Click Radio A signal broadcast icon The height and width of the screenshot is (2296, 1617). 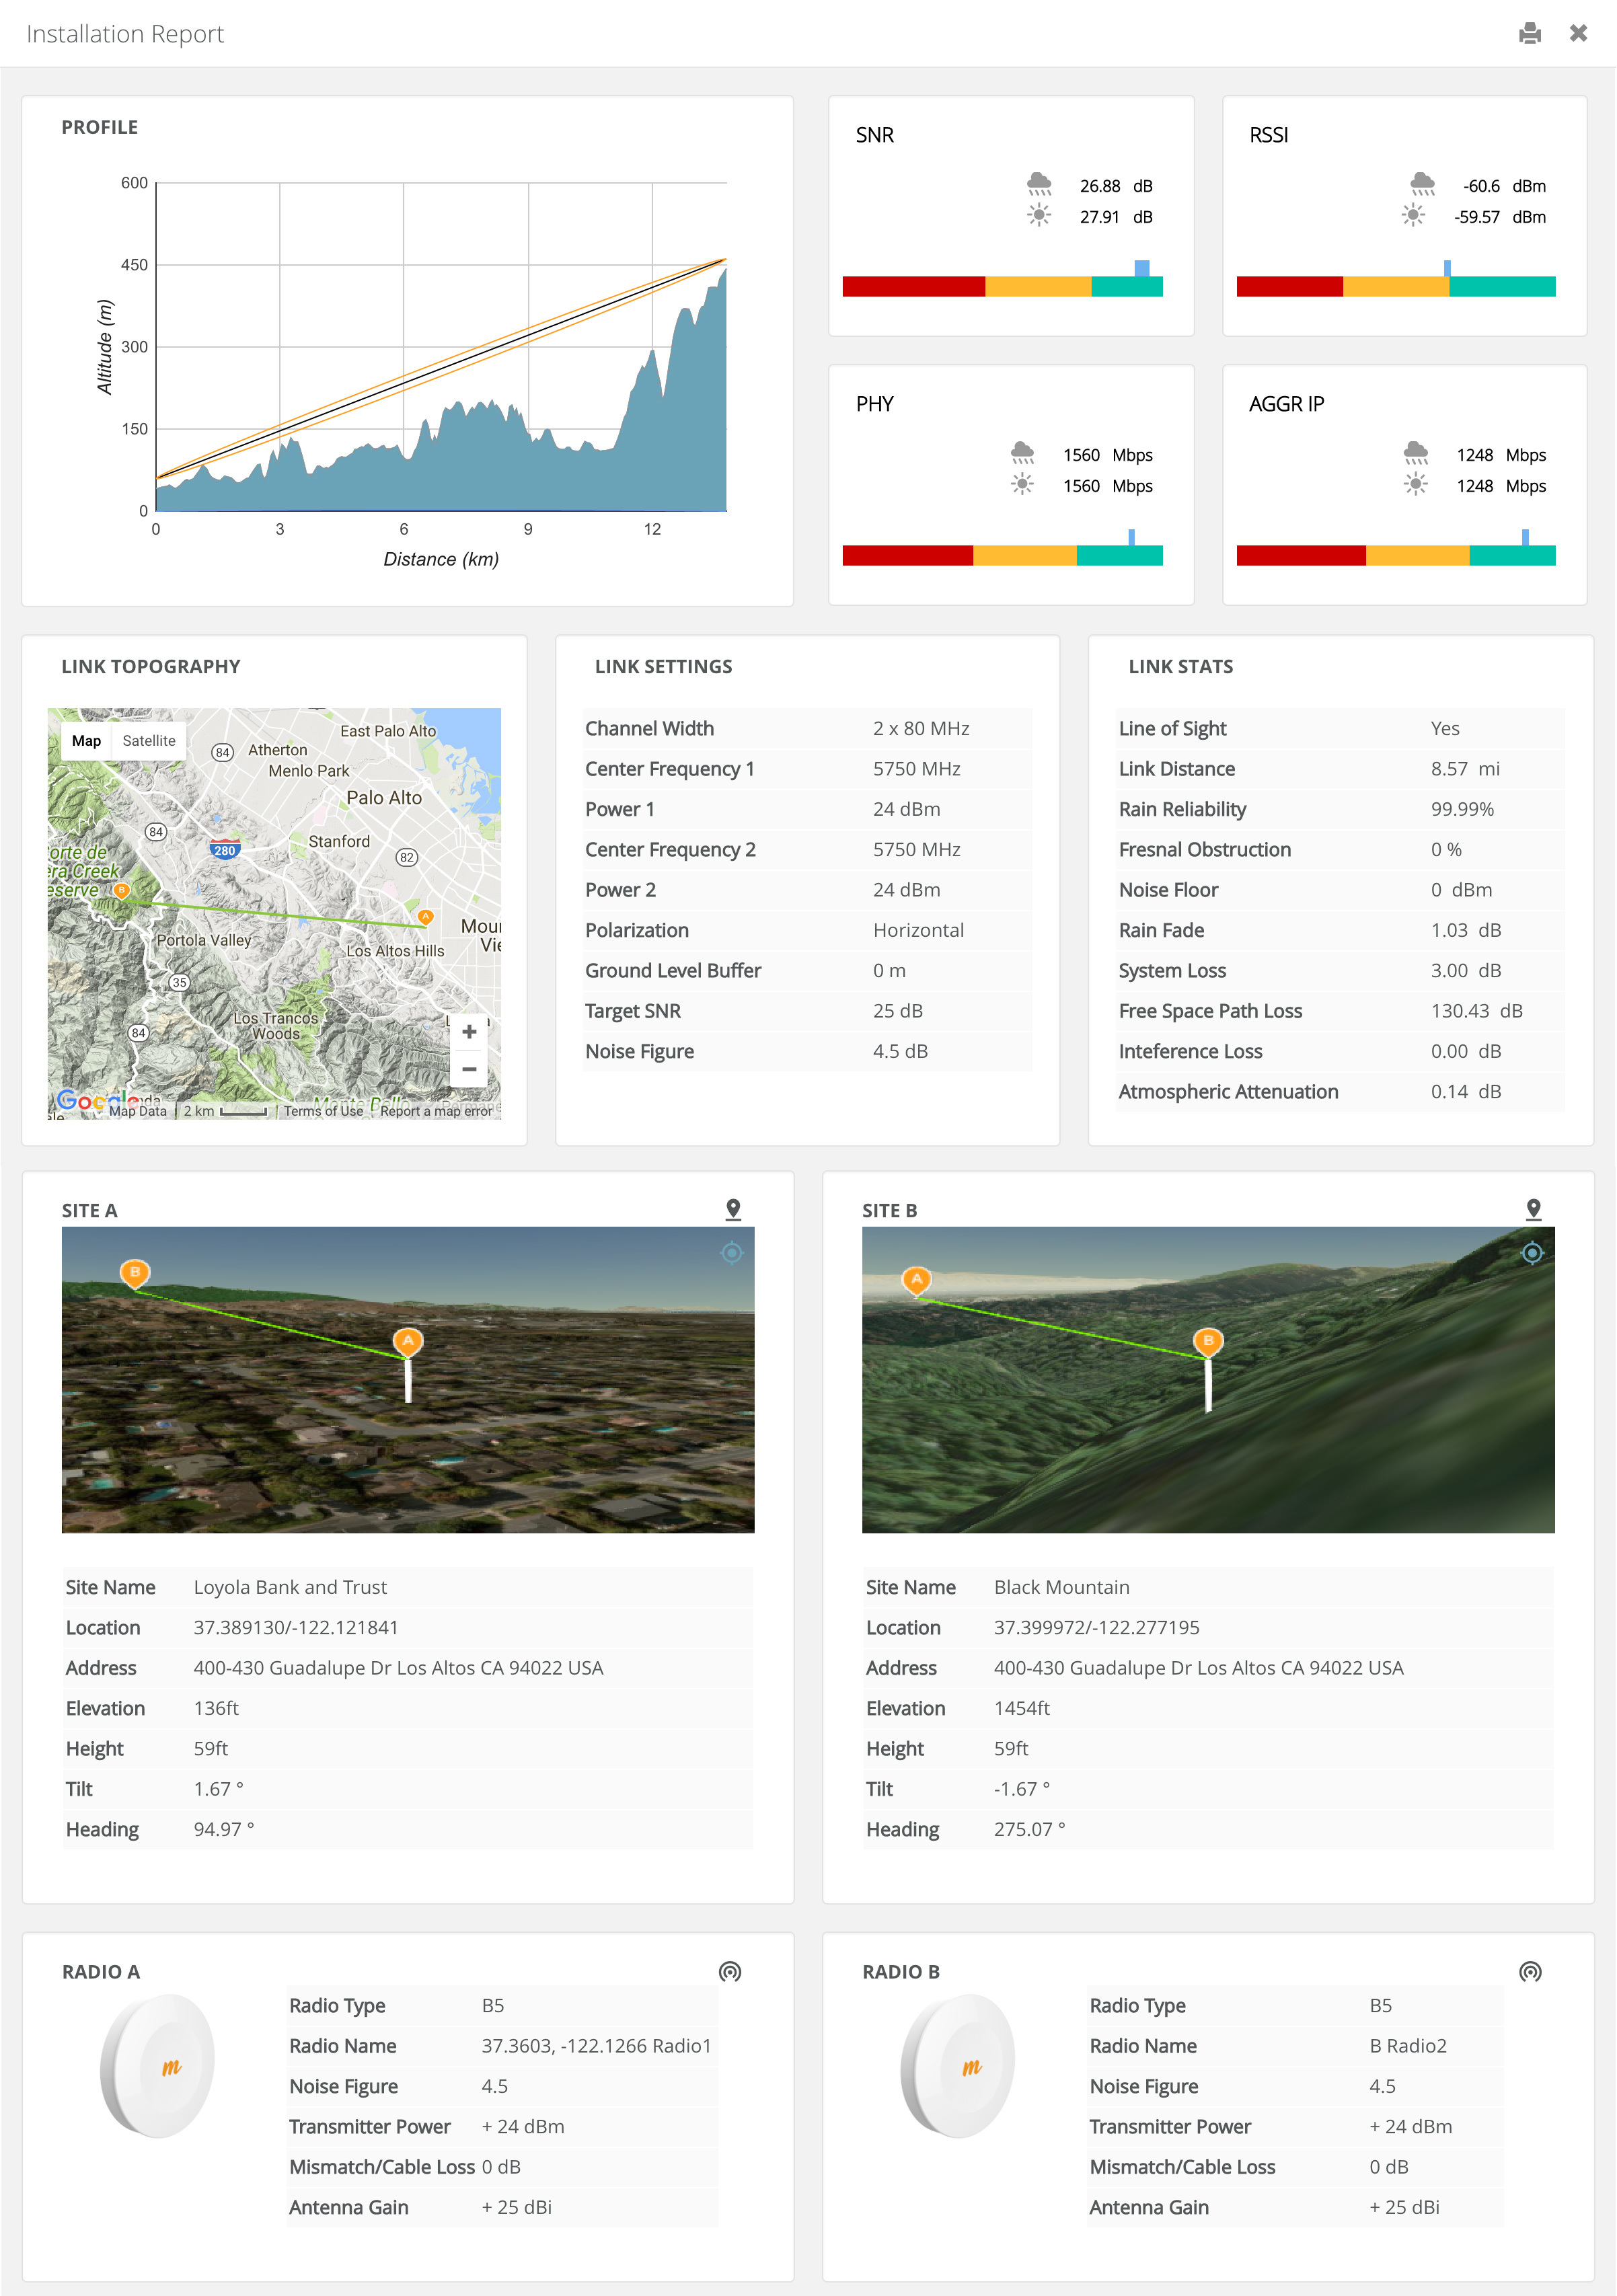730,1971
